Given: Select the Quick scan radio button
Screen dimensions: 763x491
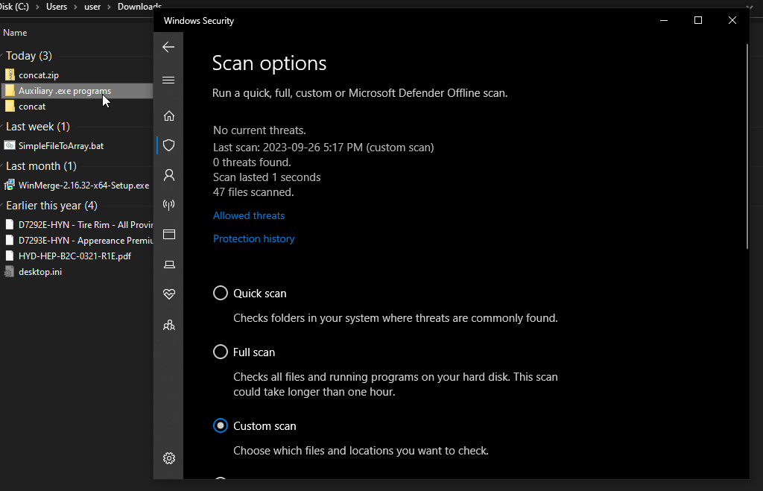Looking at the screenshot, I should 221,293.
